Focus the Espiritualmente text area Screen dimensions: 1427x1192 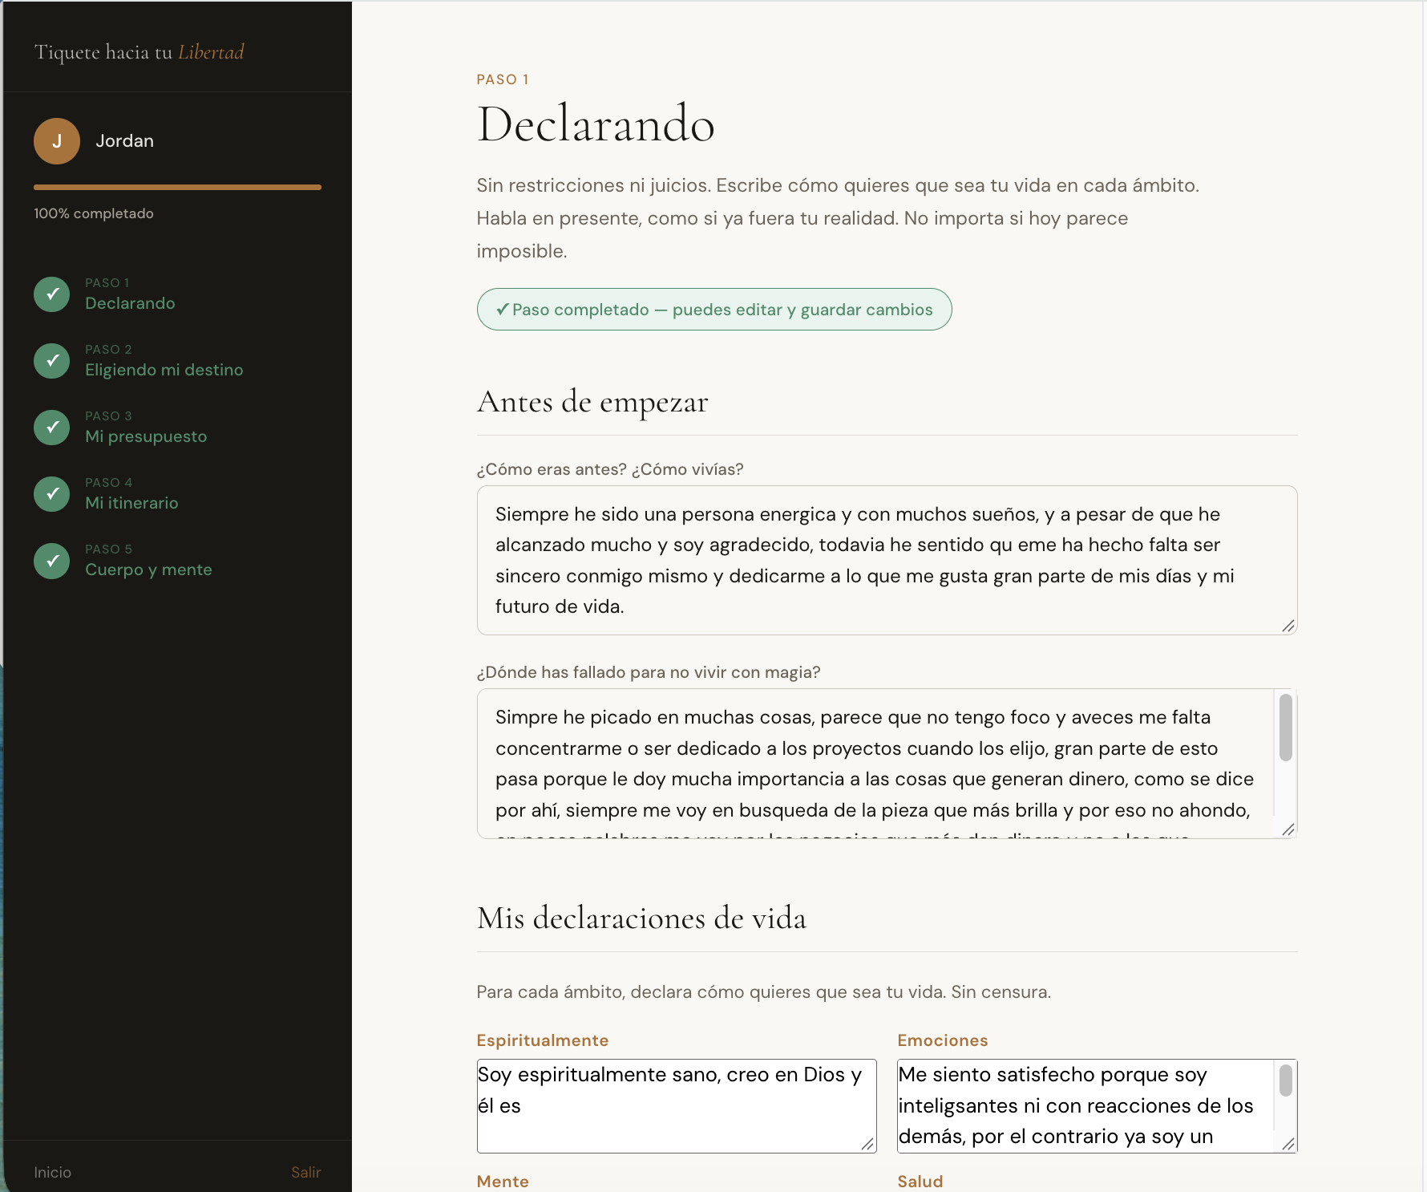[x=677, y=1106]
